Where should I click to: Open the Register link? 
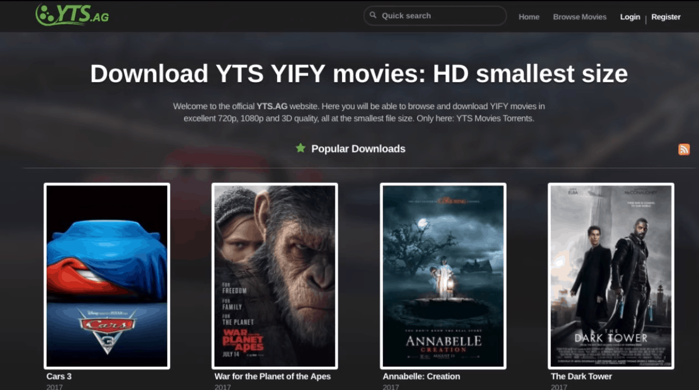pos(666,17)
